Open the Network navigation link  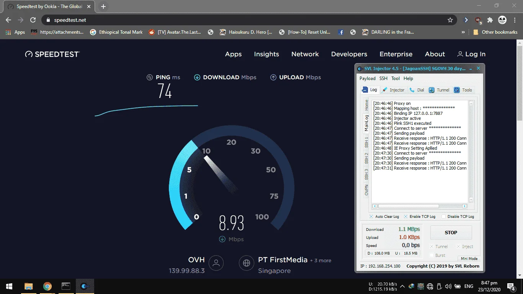305,54
